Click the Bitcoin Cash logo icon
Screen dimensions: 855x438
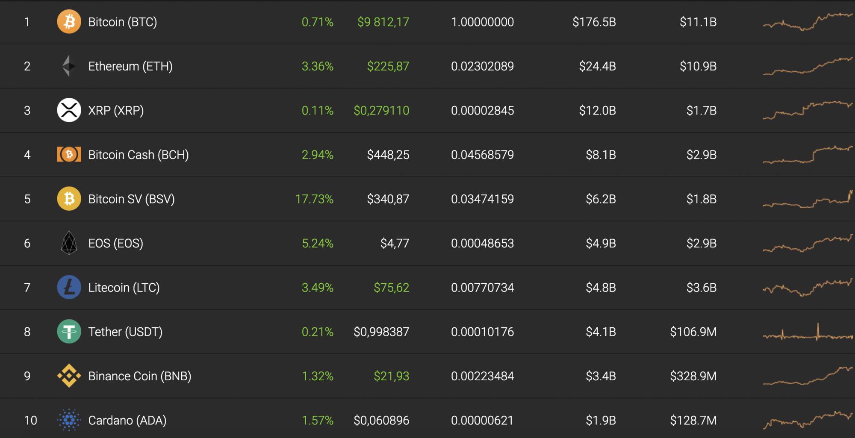69,154
